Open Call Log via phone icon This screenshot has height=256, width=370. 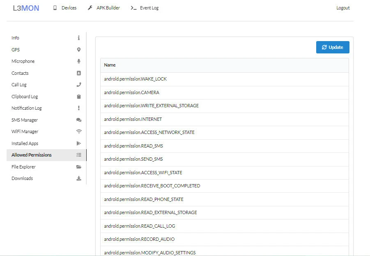click(79, 85)
